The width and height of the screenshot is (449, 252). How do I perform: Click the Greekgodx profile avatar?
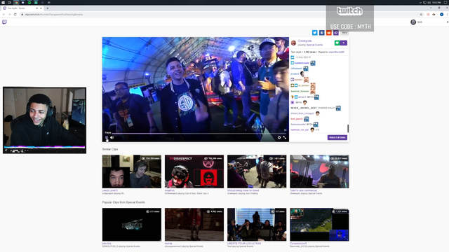pyautogui.click(x=293, y=43)
